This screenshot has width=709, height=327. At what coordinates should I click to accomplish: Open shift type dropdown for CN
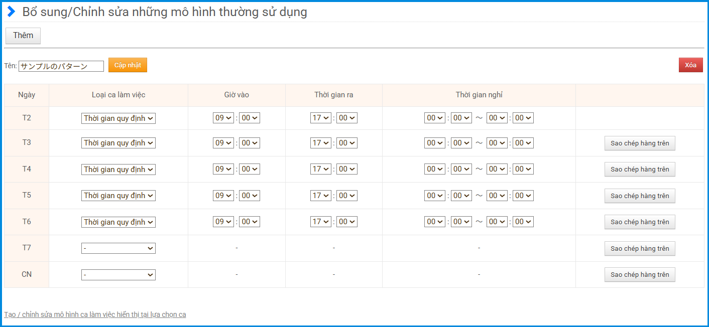[119, 275]
